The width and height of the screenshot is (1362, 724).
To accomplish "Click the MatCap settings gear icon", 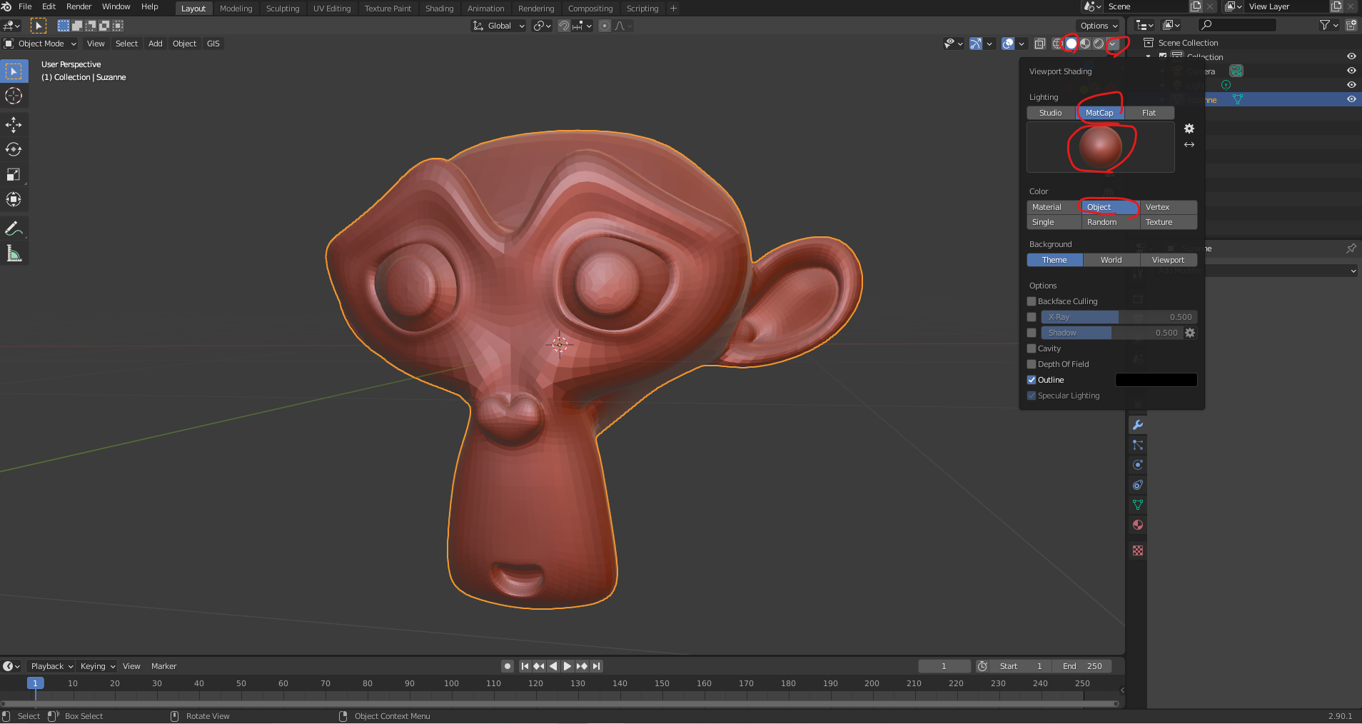I will [x=1189, y=129].
